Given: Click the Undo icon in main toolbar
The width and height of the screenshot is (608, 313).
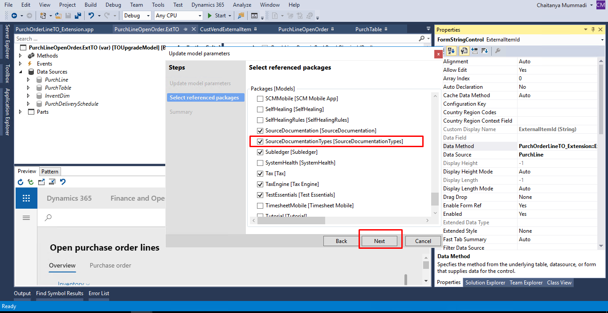Looking at the screenshot, I should pos(91,16).
